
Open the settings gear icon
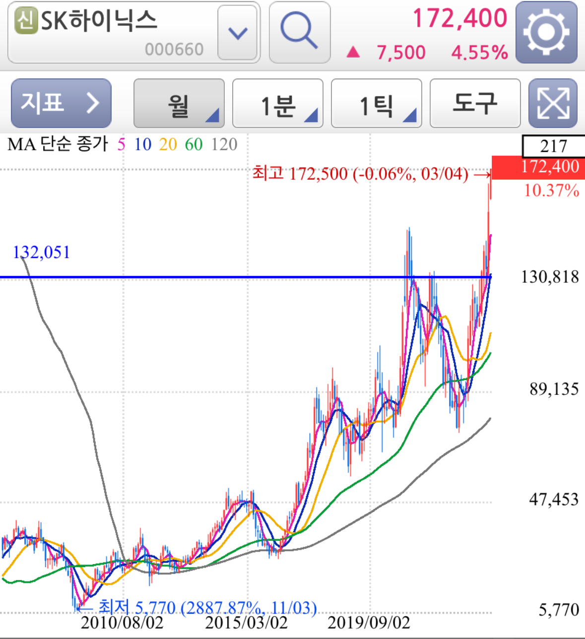coord(546,33)
